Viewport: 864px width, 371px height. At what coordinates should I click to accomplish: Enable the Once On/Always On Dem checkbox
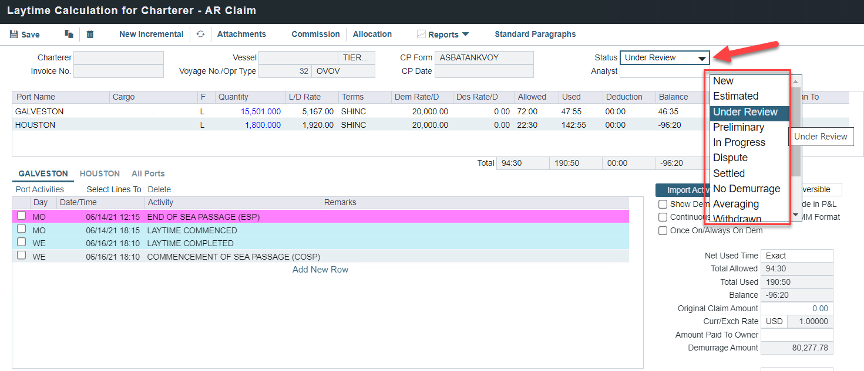[663, 230]
